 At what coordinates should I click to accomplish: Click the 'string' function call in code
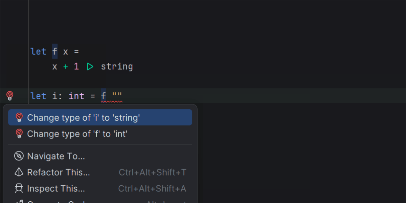[x=117, y=67]
